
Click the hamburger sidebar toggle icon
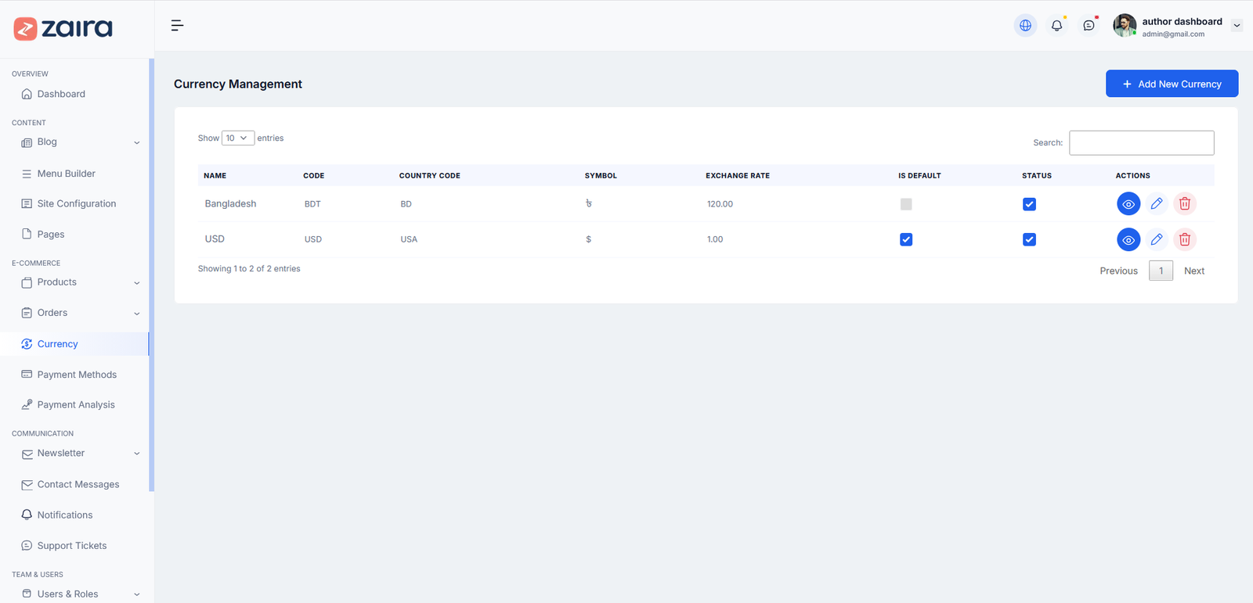[177, 26]
